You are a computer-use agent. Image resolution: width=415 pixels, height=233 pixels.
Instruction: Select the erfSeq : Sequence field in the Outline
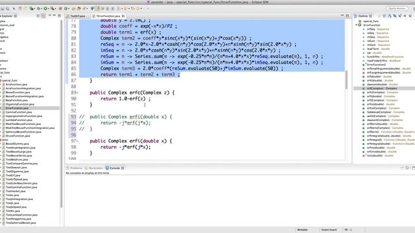(x=376, y=29)
